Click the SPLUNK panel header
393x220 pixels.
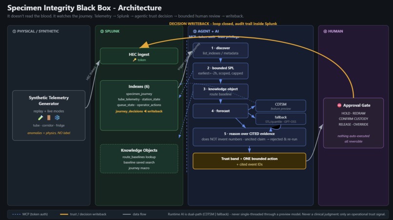tap(110, 31)
